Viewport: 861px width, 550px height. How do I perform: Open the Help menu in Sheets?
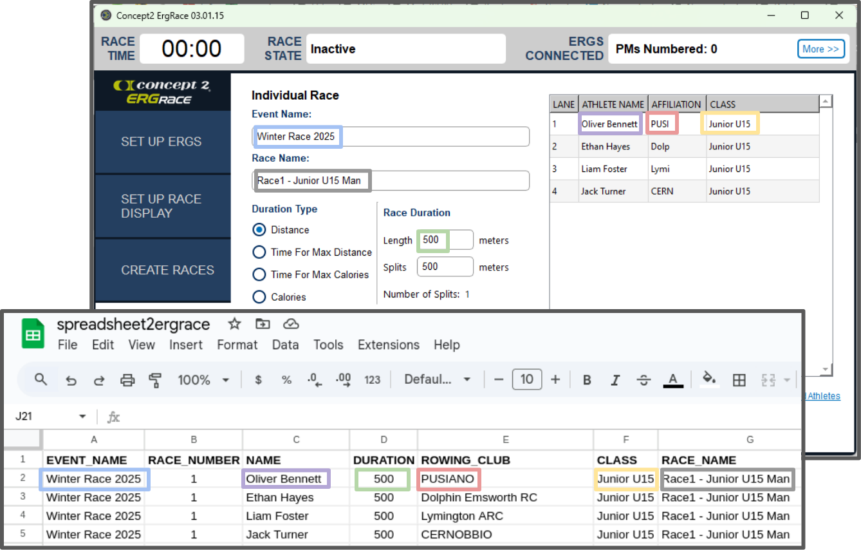tap(447, 345)
